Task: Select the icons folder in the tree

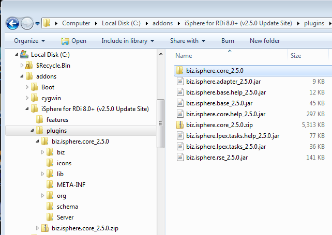Action: (58, 163)
